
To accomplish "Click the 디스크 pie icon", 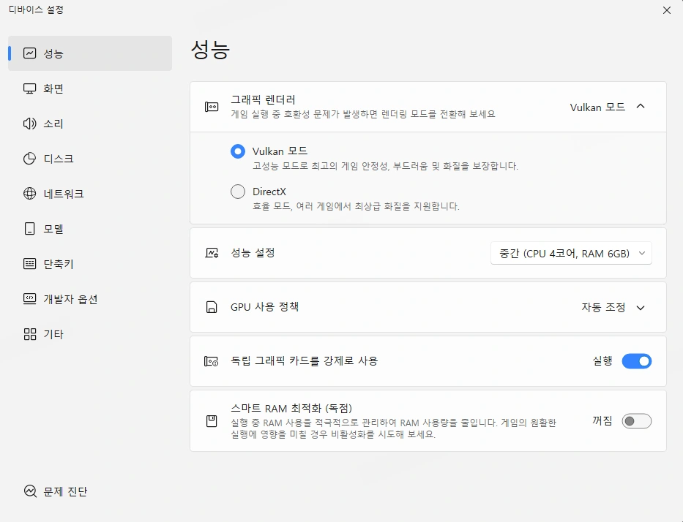I will coord(29,159).
